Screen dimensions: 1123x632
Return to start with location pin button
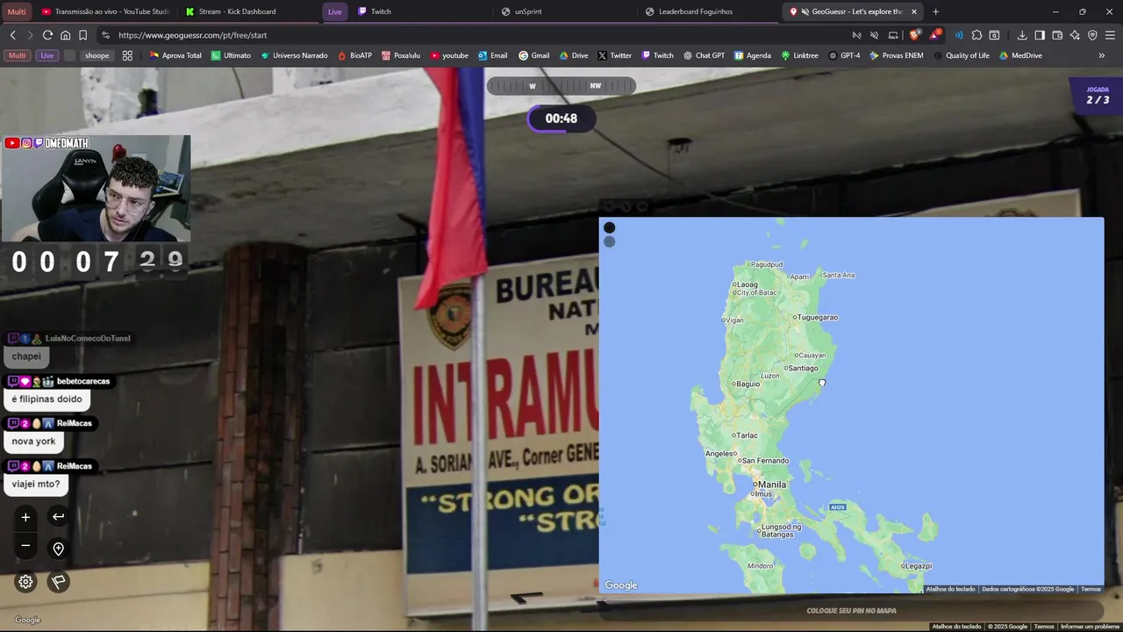[58, 549]
